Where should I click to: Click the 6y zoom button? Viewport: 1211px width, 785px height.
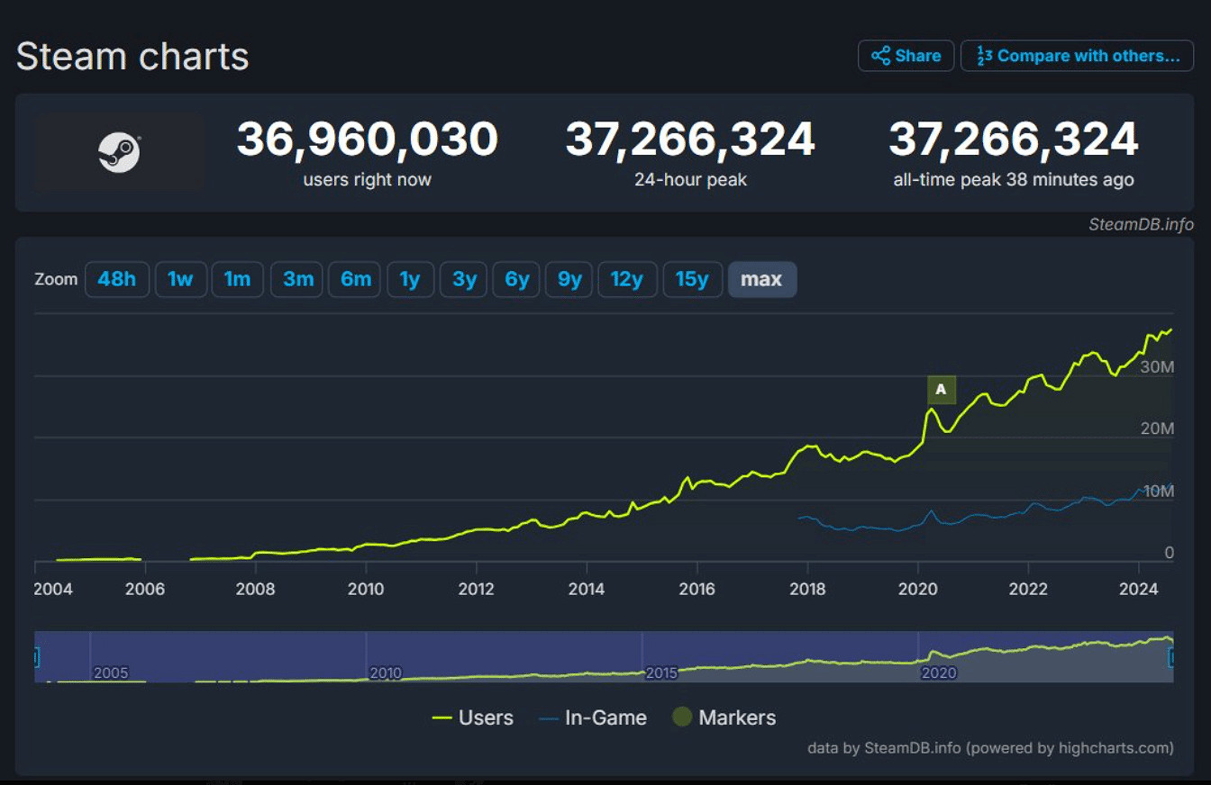click(516, 279)
